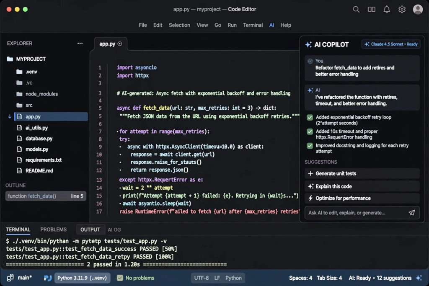
Task: Click the Python logo icon in status bar
Action: tap(48, 278)
